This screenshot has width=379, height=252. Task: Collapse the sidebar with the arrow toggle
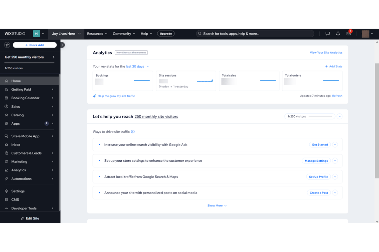62,45
